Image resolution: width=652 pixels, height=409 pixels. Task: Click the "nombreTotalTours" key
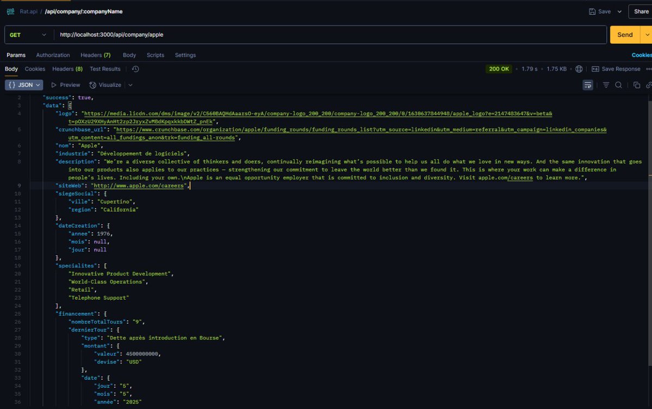coord(98,322)
